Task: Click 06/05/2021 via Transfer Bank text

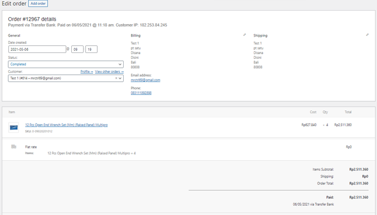Action: [x=313, y=204]
